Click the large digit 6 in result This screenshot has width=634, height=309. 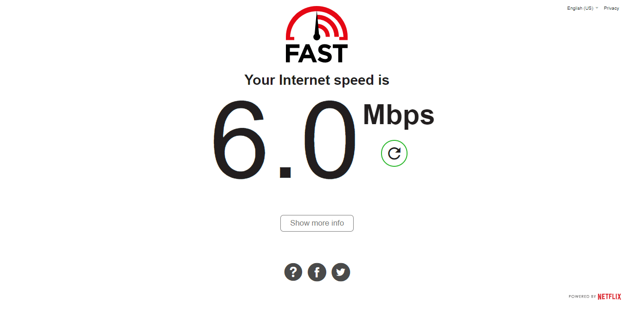coord(240,140)
